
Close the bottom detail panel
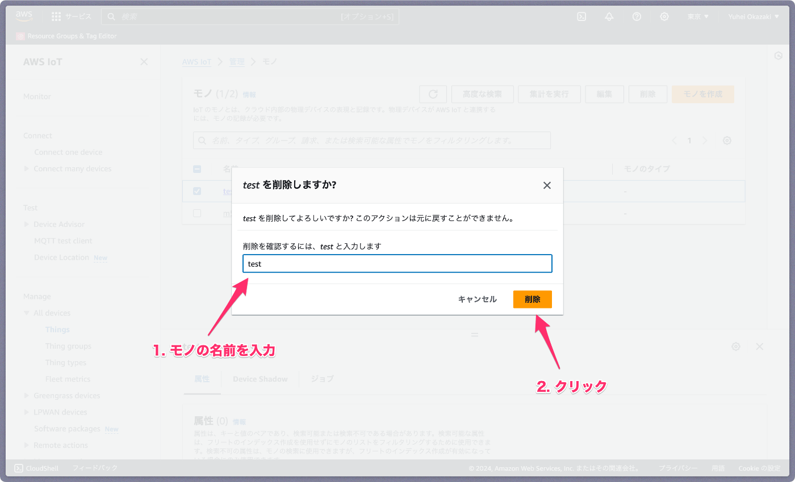point(760,346)
